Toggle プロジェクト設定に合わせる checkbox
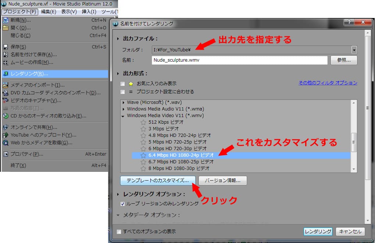 coord(123,92)
